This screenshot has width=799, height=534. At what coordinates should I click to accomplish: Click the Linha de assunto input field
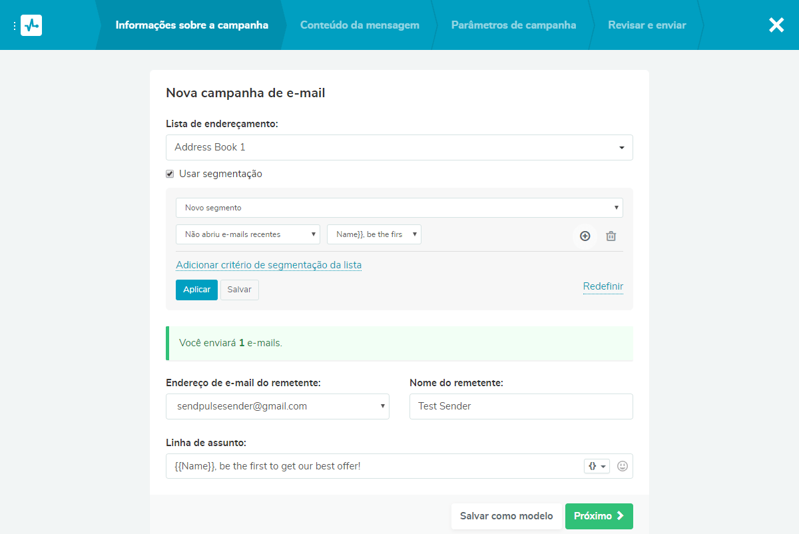[400, 466]
